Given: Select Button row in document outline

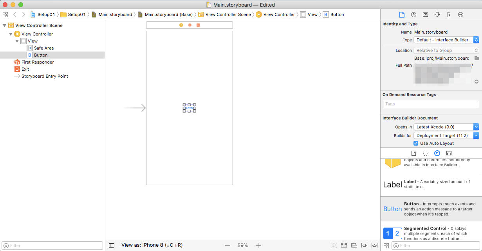Looking at the screenshot, I should [52, 55].
